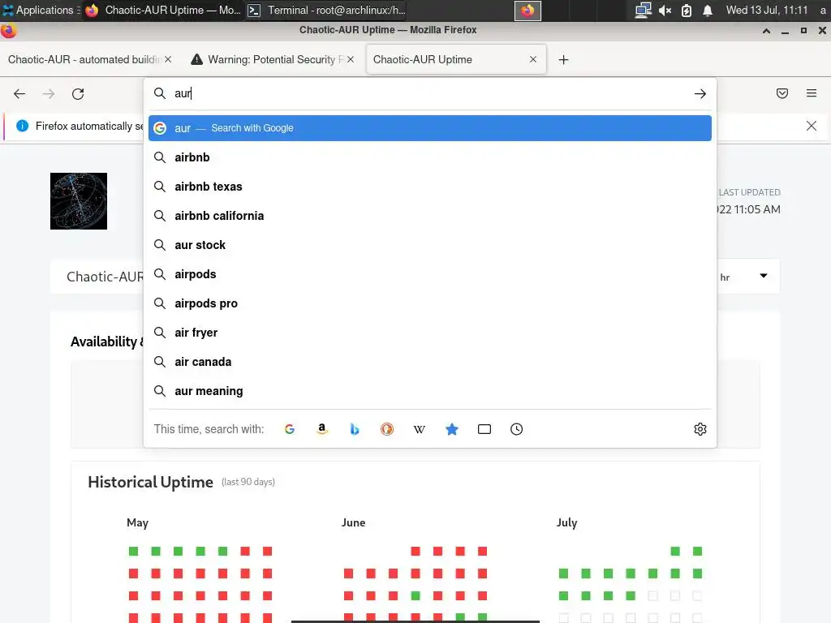
Task: Click the notification bell in system tray
Action: (x=708, y=11)
